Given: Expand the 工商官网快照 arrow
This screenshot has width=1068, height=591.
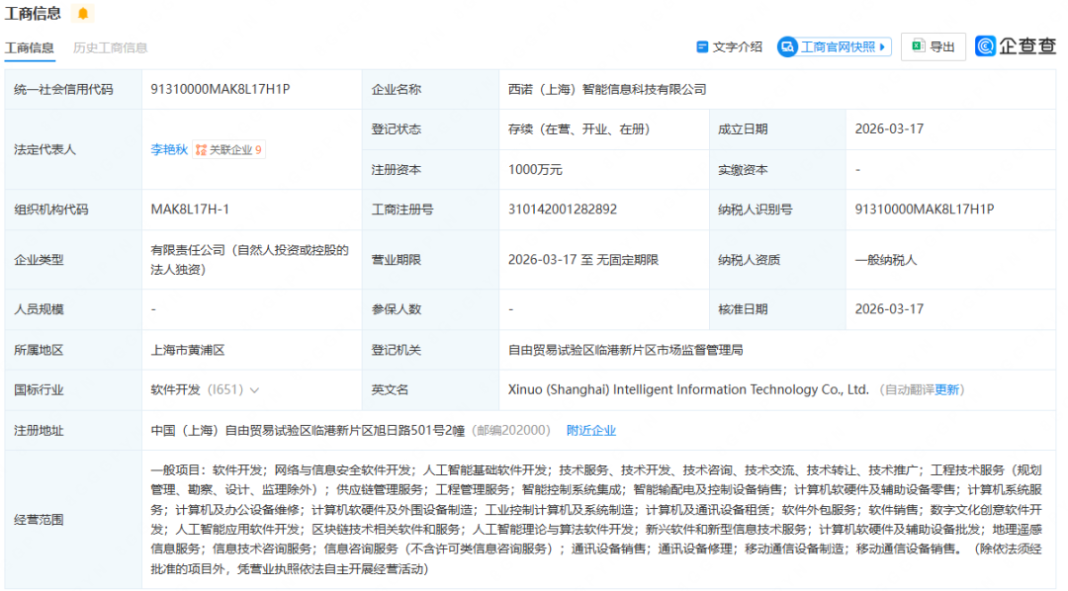Looking at the screenshot, I should pos(883,46).
